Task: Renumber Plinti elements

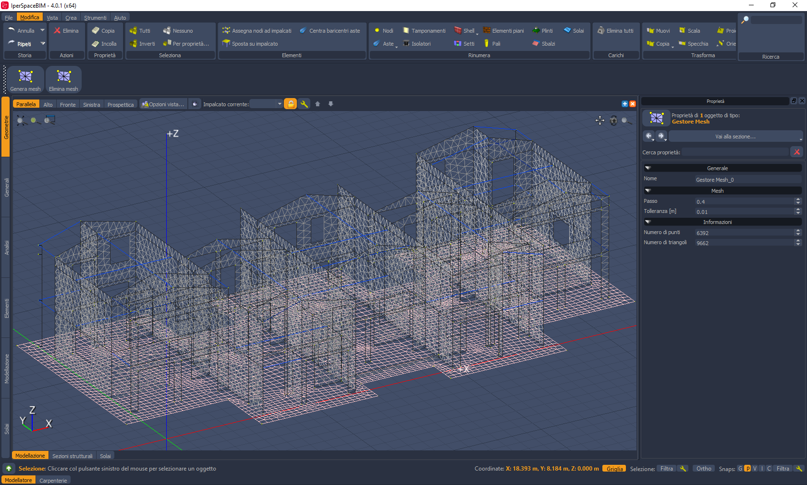Action: pyautogui.click(x=542, y=31)
